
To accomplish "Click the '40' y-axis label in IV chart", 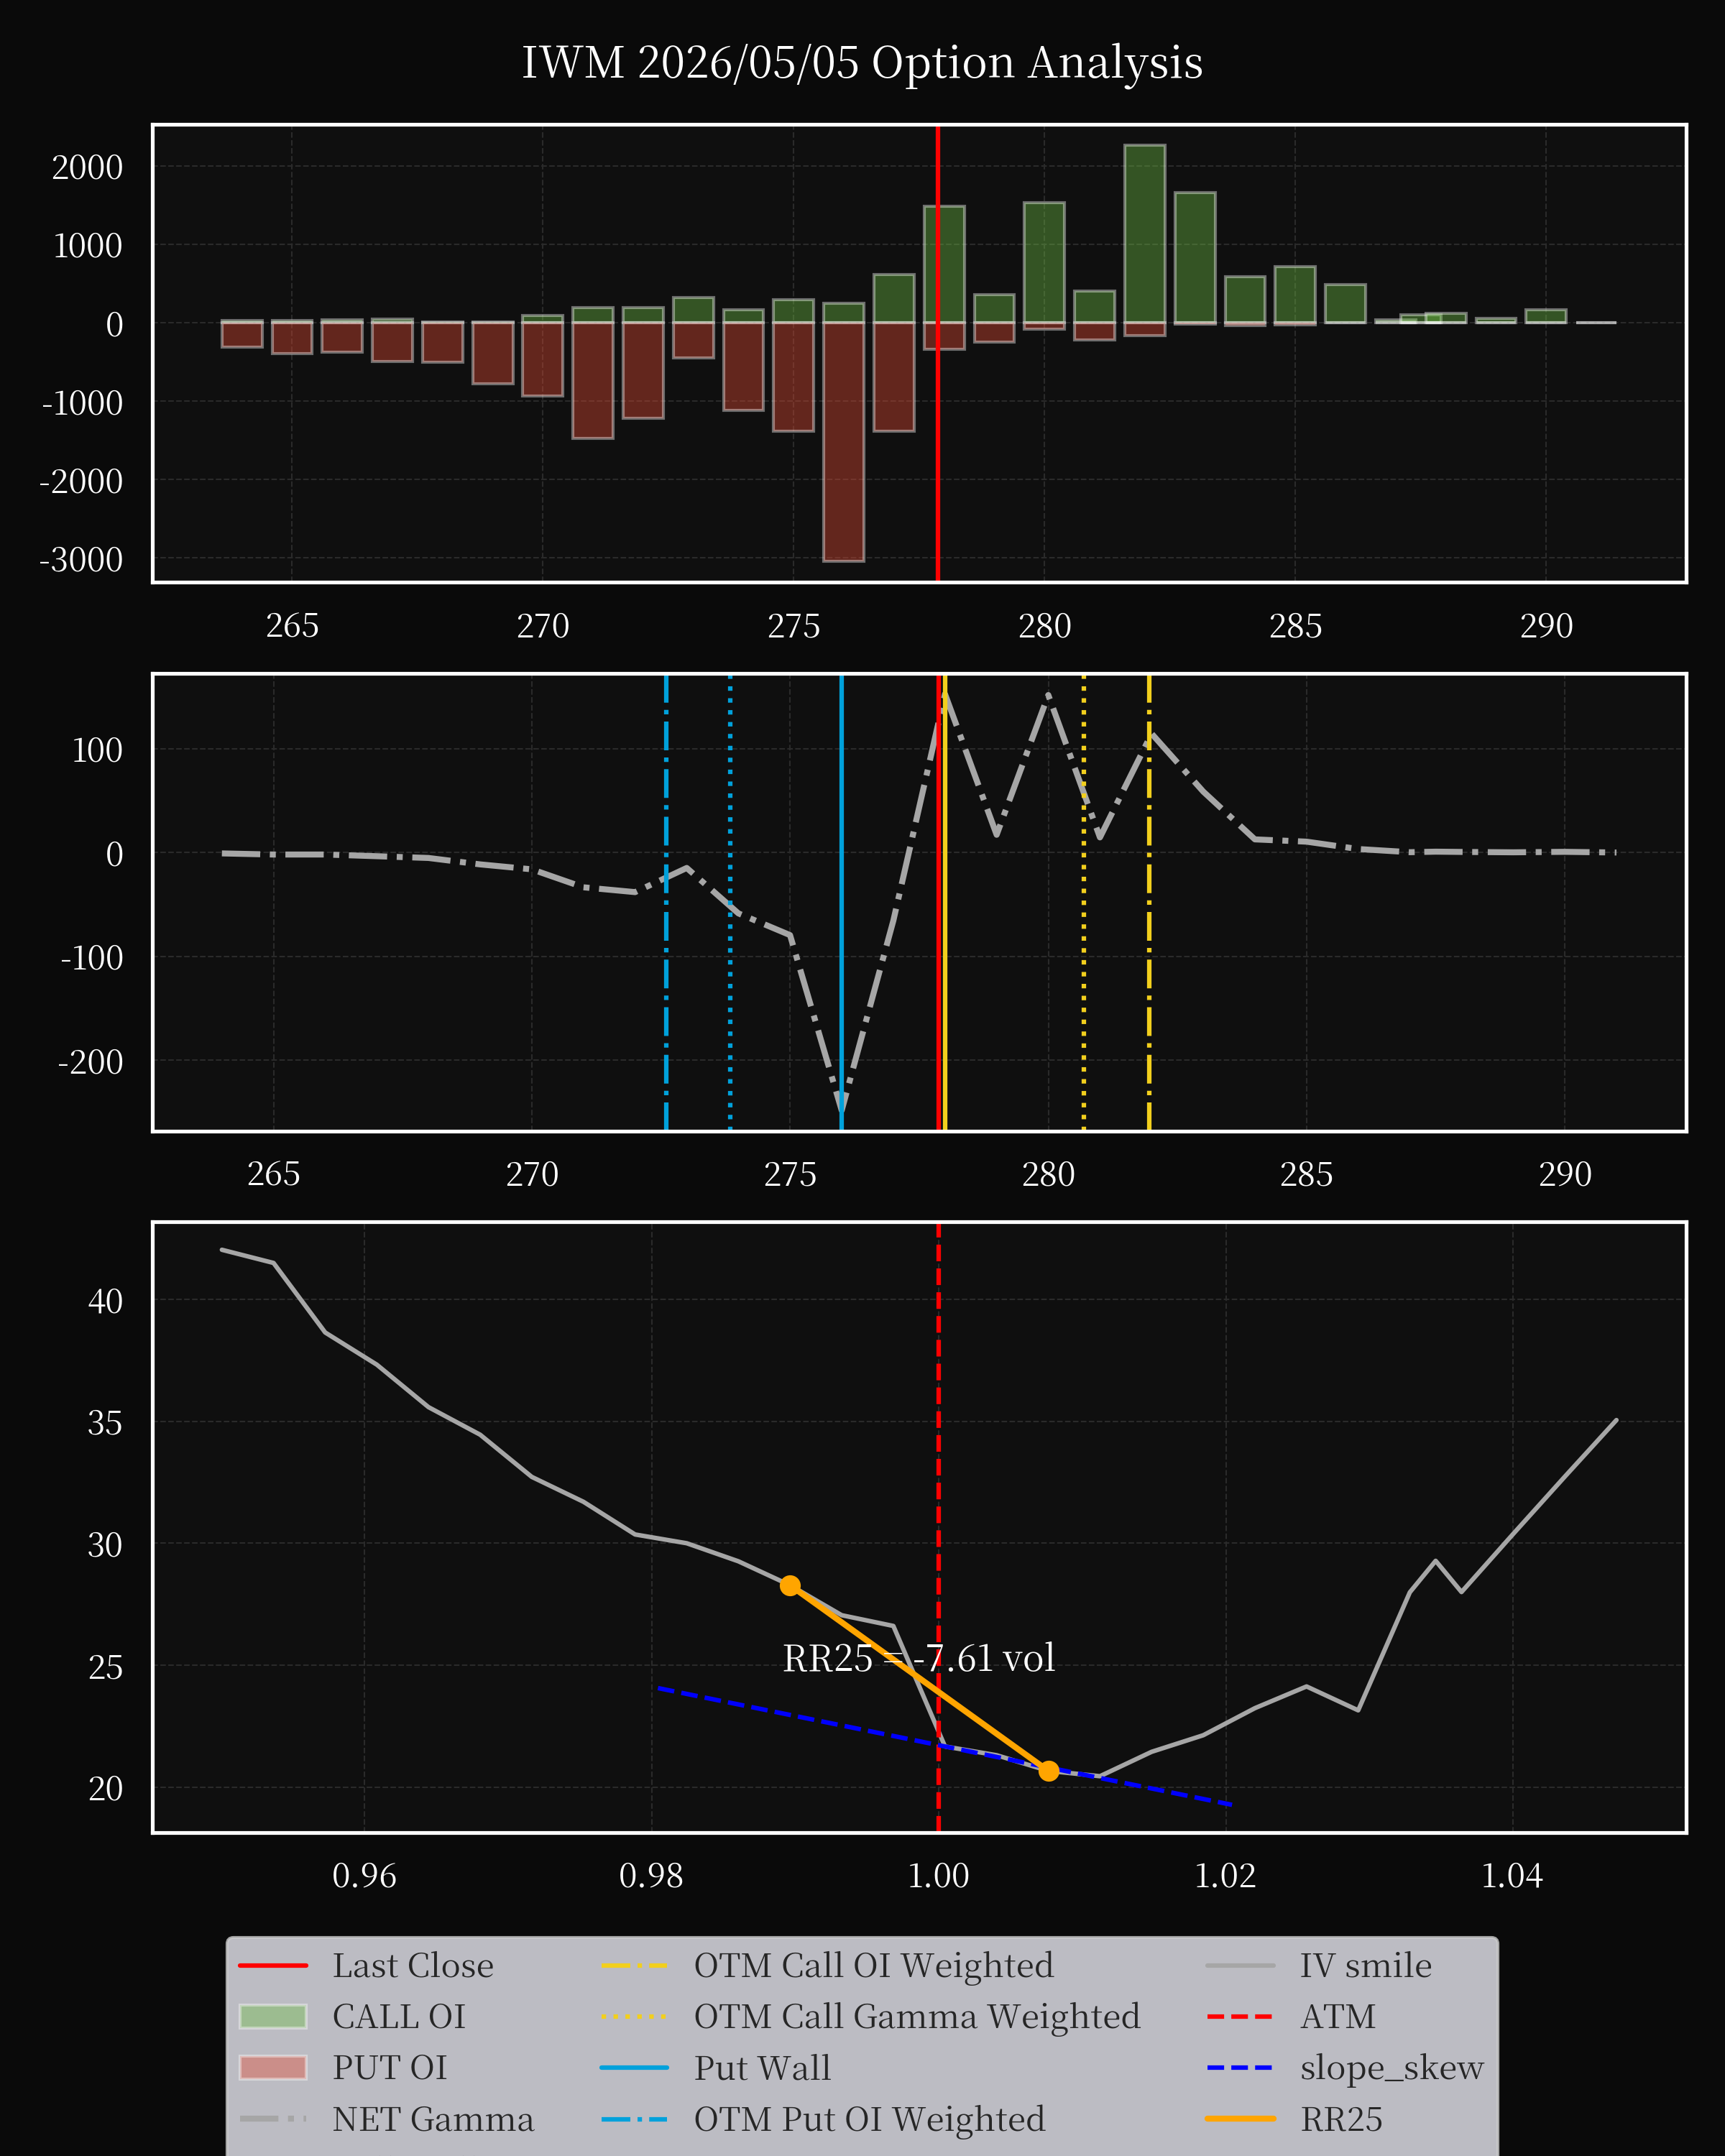I will 105,1300.
